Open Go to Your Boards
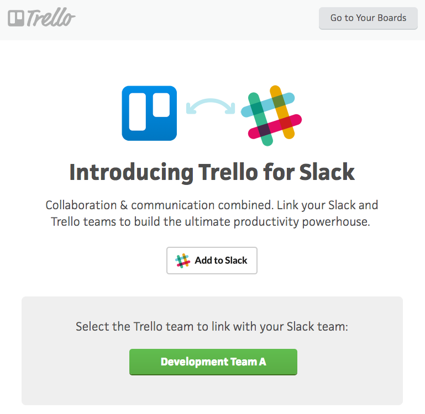This screenshot has height=414, width=425. [x=368, y=18]
